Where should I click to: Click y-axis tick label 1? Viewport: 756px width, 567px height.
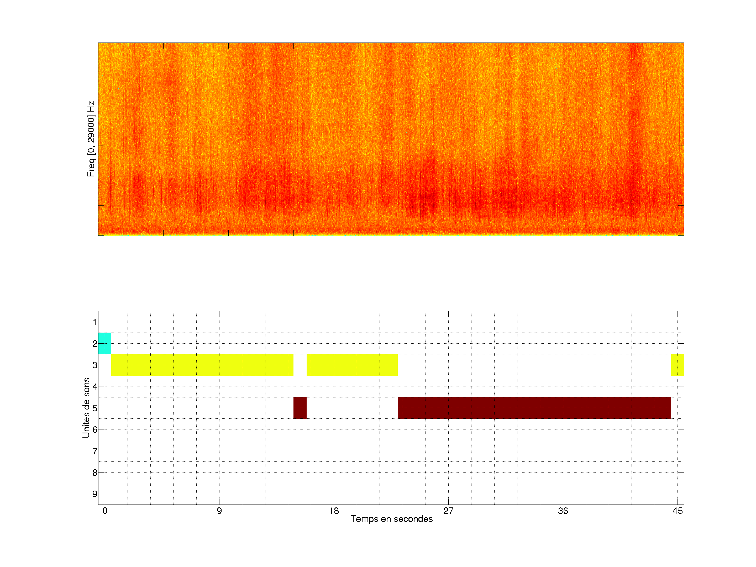click(95, 322)
